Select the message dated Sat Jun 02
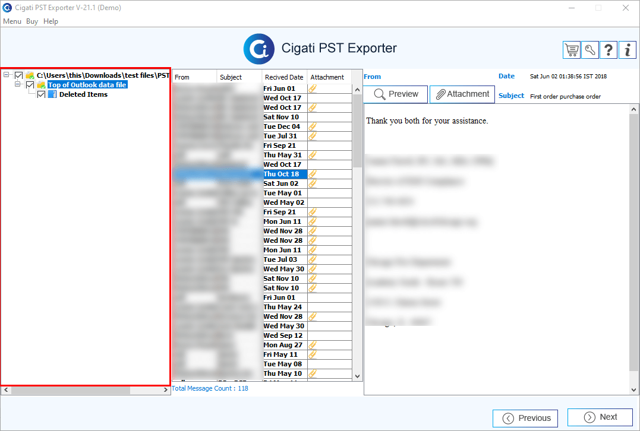The width and height of the screenshot is (640, 431). point(262,183)
